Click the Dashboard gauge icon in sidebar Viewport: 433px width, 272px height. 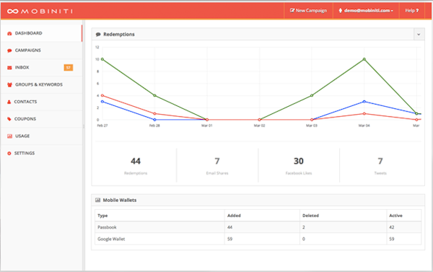tap(9, 33)
